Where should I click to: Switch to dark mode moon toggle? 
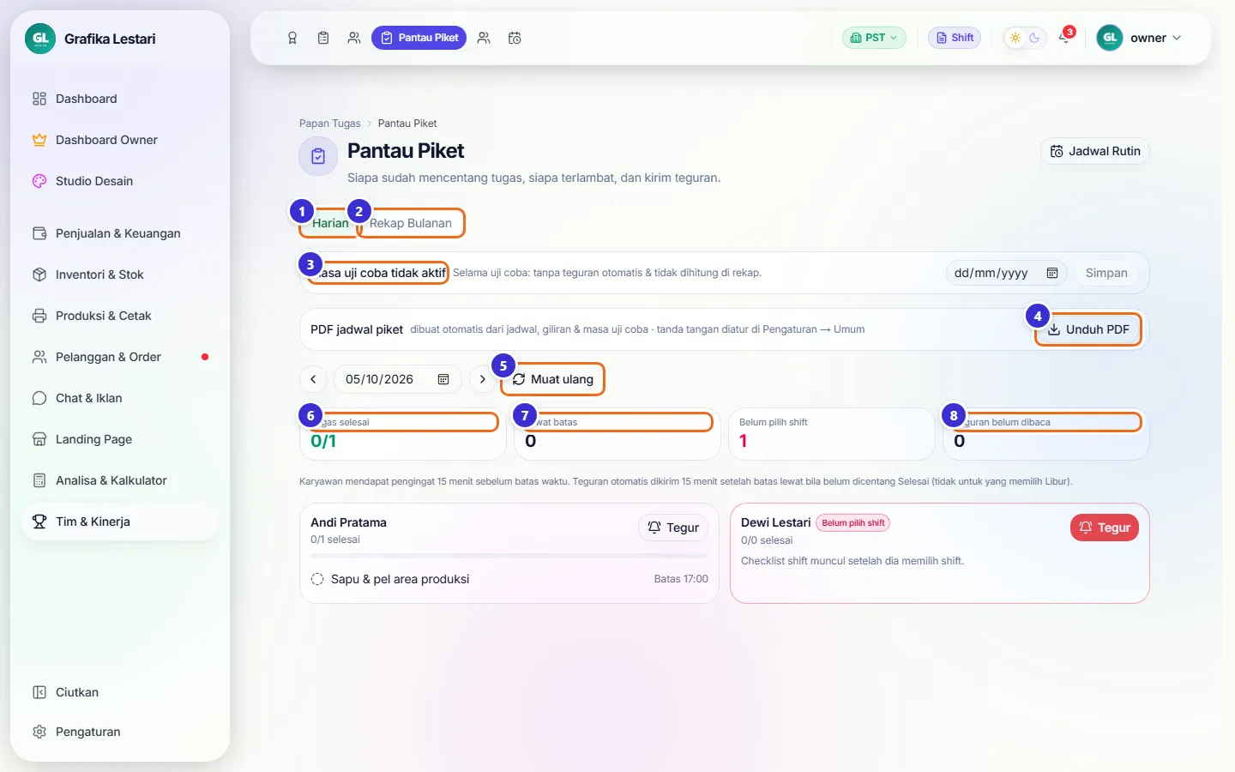point(1034,38)
